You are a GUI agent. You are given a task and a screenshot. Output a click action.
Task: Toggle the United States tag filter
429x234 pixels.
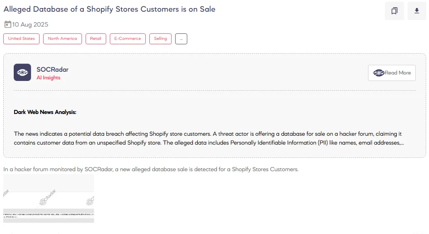(x=21, y=39)
